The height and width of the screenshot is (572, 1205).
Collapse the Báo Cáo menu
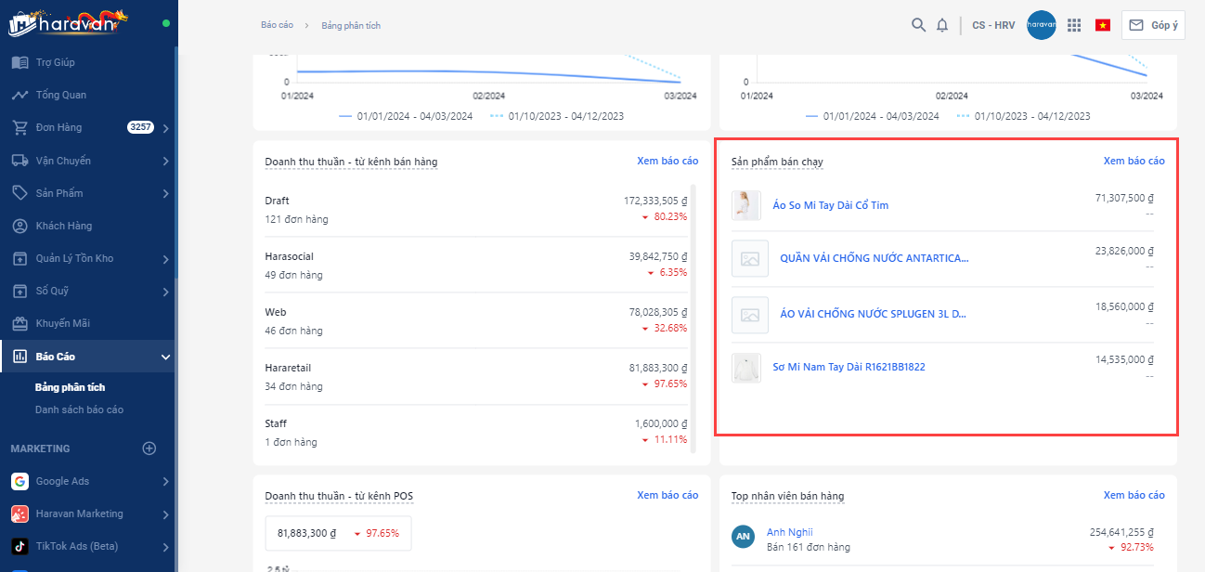point(165,357)
